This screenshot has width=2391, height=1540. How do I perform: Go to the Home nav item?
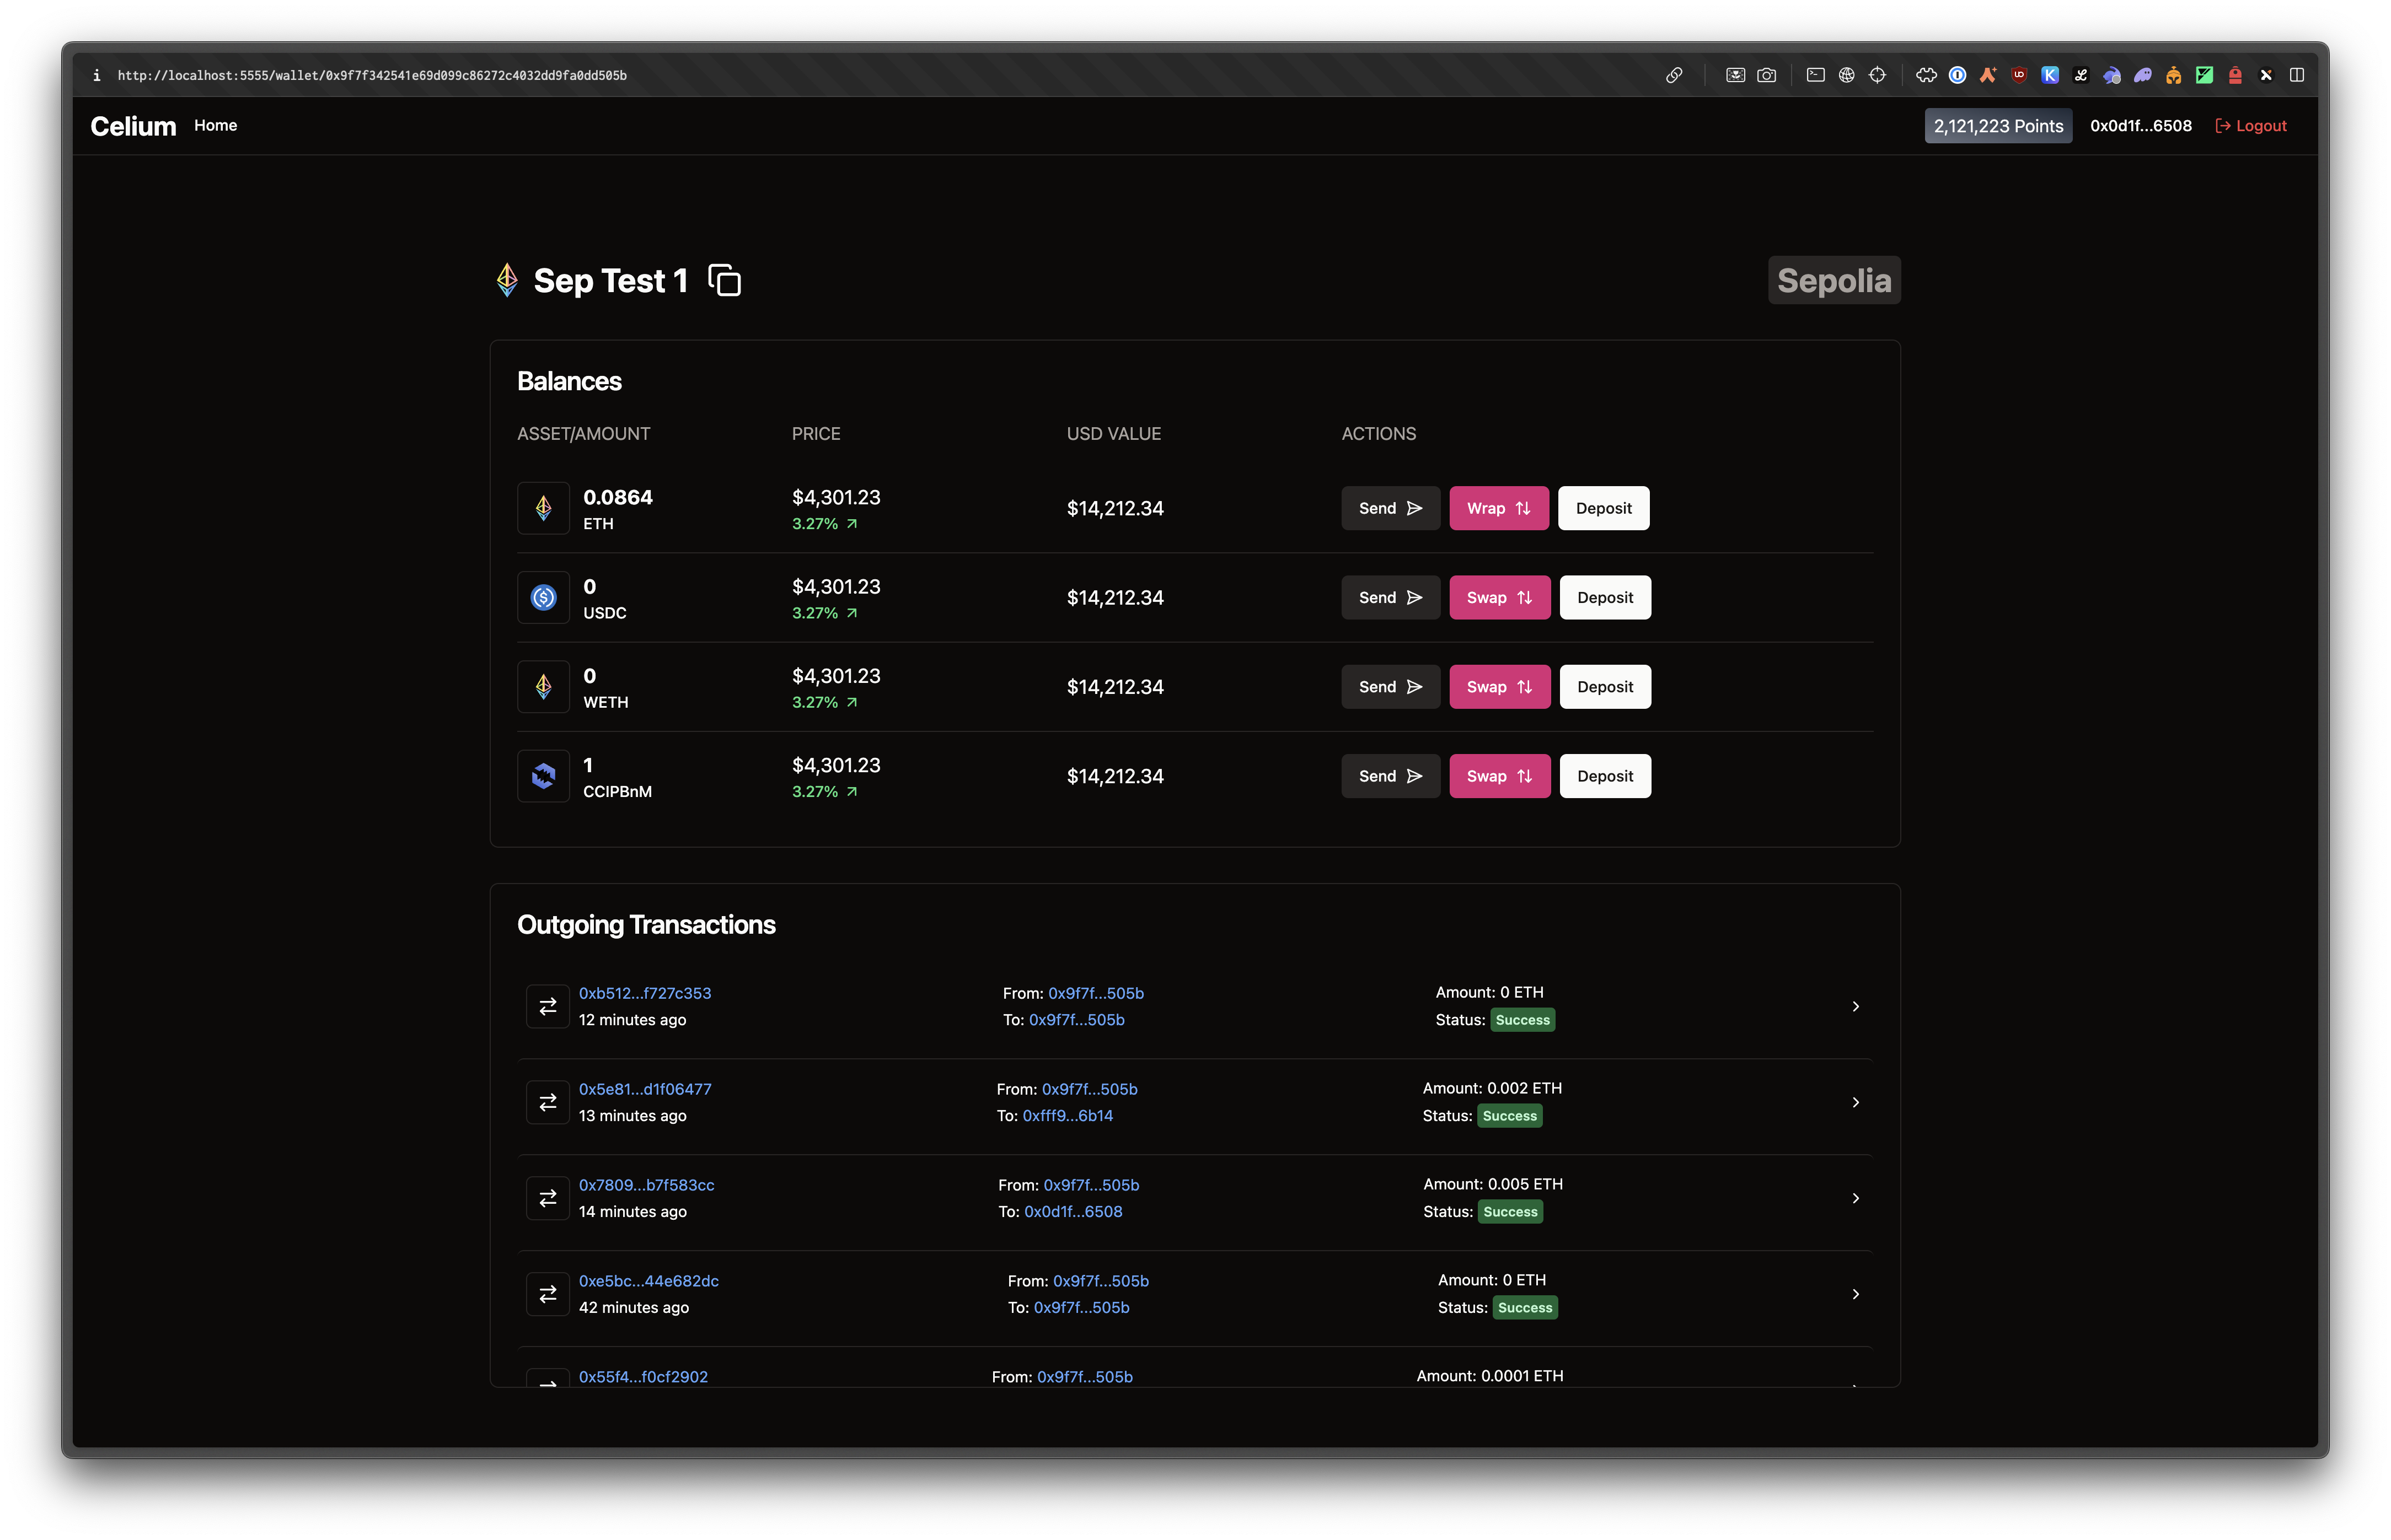pyautogui.click(x=215, y=125)
